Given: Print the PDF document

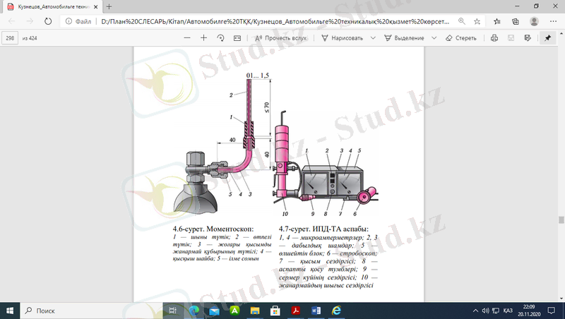Looking at the screenshot, I should point(494,38).
